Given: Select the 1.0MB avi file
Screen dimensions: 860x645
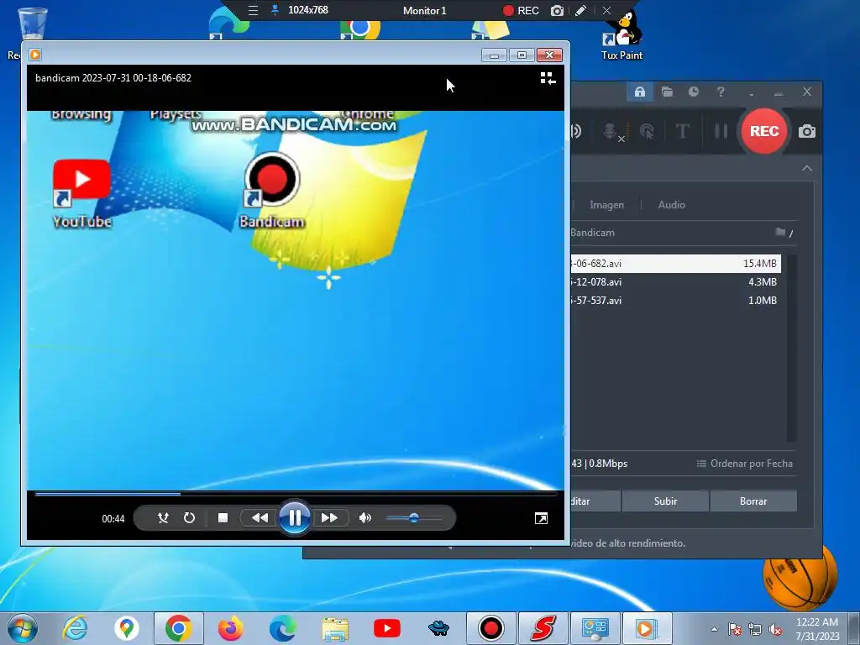Looking at the screenshot, I should pyautogui.click(x=676, y=300).
